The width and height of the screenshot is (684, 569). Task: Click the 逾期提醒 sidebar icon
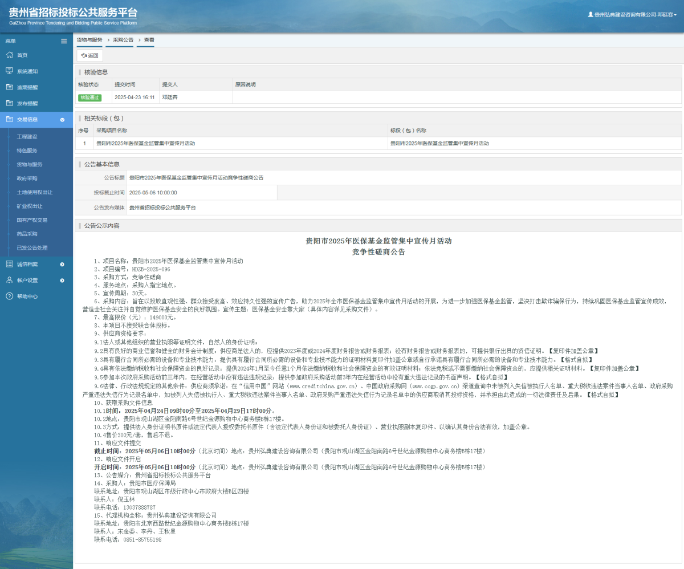pos(9,87)
